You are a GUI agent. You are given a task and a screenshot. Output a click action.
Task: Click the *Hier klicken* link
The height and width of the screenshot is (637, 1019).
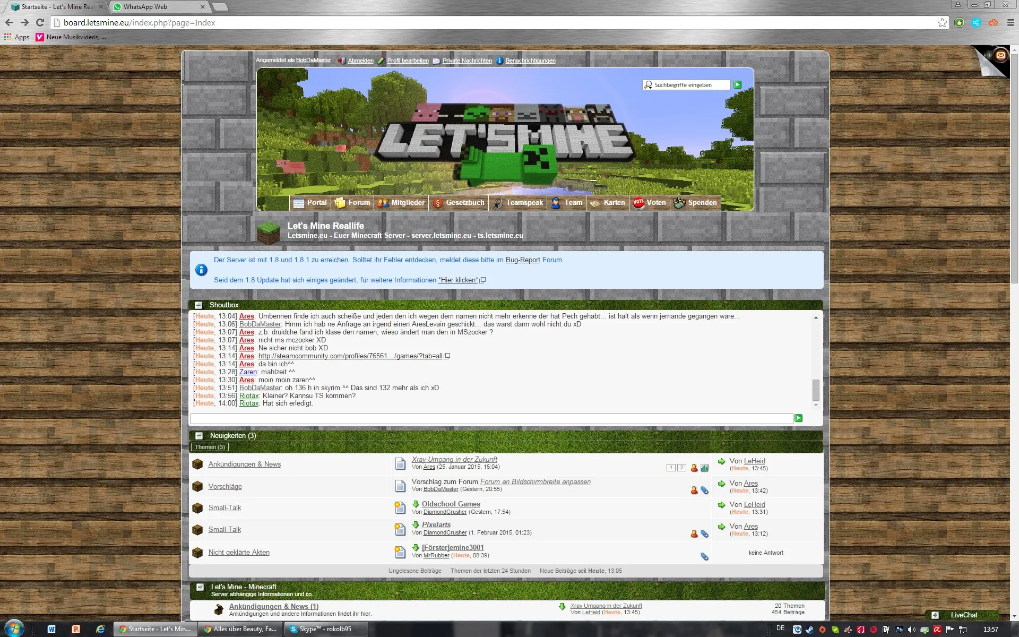tap(458, 280)
